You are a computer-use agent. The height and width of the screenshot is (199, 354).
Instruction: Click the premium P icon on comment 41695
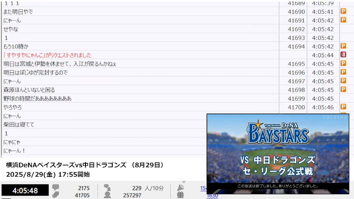tap(343, 63)
